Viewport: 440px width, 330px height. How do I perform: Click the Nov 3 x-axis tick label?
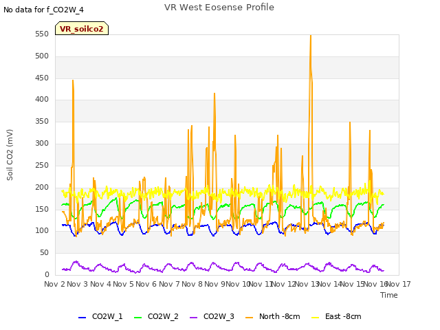(77, 284)
